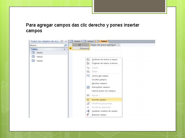Choose Insertar campo in context menu
The height and width of the screenshot is (138, 185).
pyautogui.click(x=104, y=100)
